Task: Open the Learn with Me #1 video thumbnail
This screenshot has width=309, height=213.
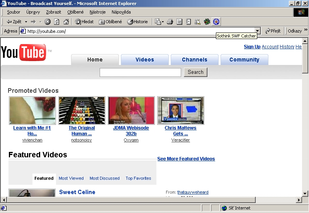Action: coord(32,111)
